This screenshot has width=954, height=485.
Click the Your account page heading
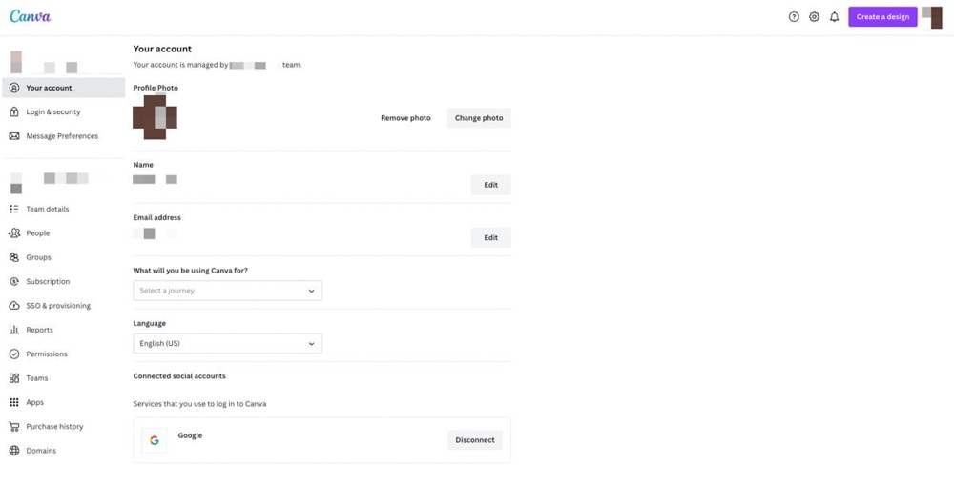tap(162, 49)
